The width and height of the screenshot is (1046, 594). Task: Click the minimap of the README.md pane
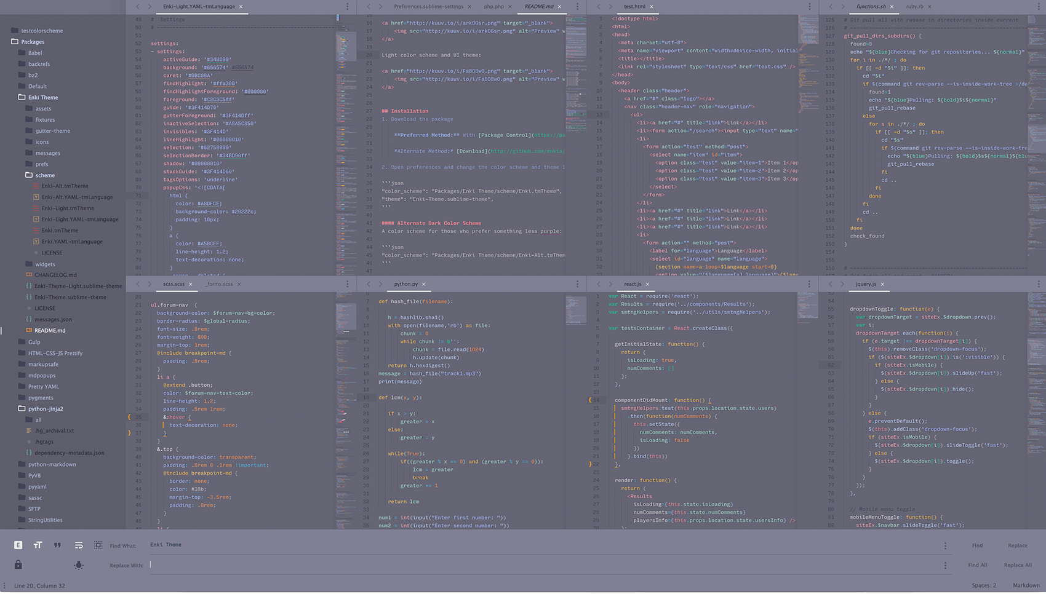(x=577, y=145)
